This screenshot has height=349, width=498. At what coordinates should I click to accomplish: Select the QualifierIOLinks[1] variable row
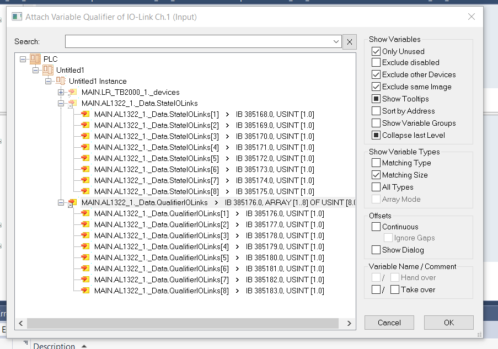coord(209,213)
